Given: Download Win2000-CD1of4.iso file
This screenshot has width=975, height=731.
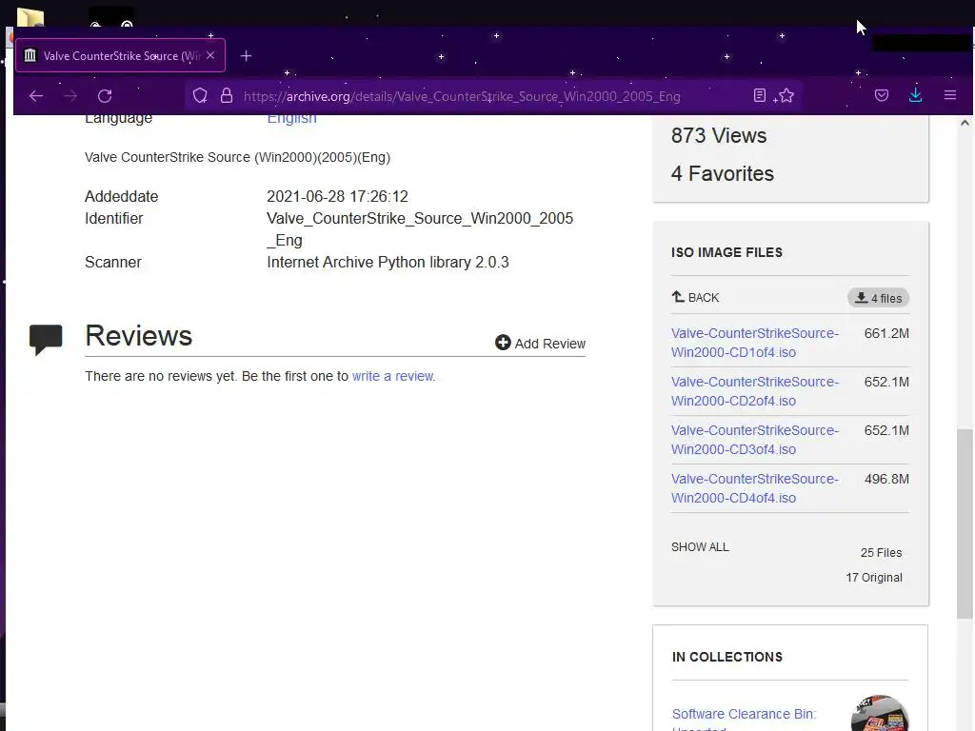Looking at the screenshot, I should [755, 343].
